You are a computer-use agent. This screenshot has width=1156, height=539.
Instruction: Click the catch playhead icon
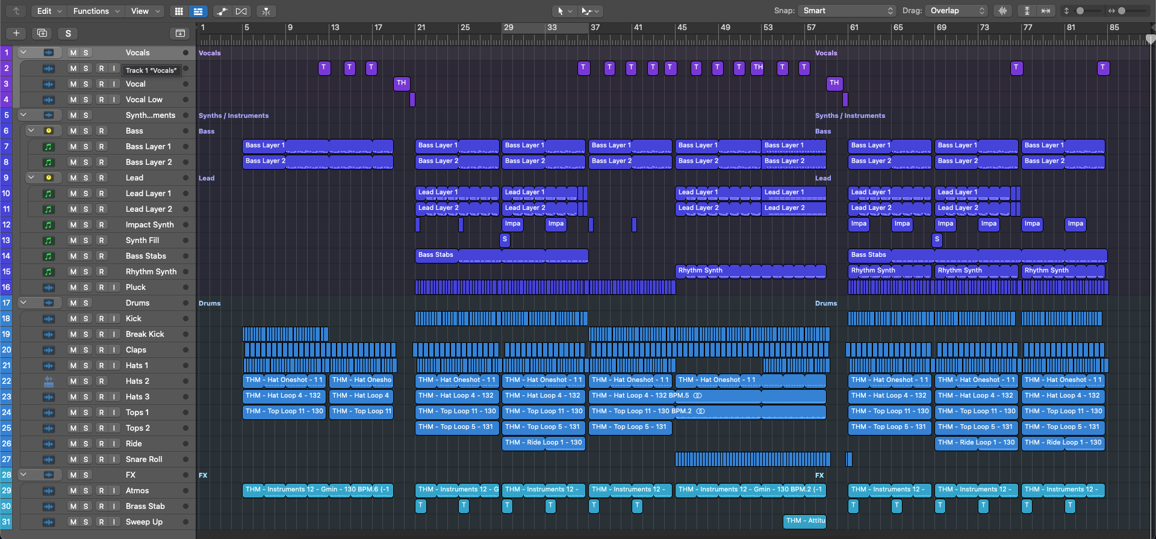pyautogui.click(x=266, y=11)
